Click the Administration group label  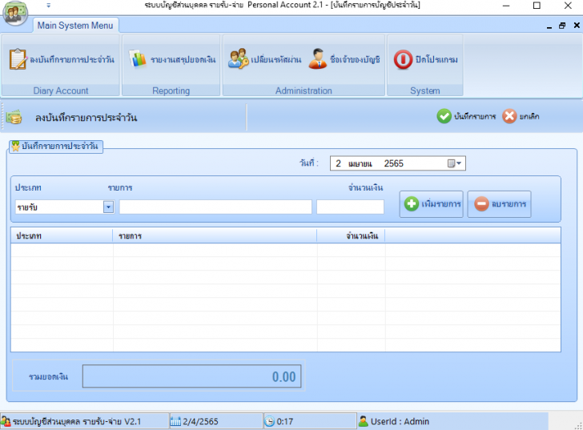pyautogui.click(x=304, y=90)
